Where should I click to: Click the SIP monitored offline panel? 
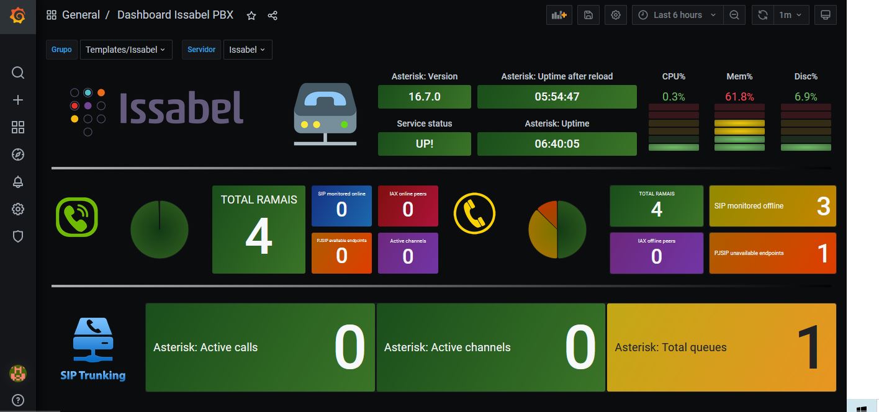coord(773,206)
